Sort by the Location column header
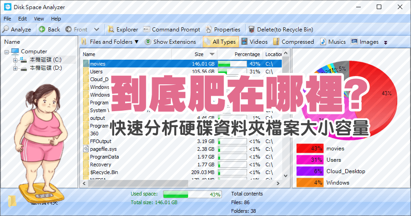This screenshot has width=411, height=216. click(272, 54)
